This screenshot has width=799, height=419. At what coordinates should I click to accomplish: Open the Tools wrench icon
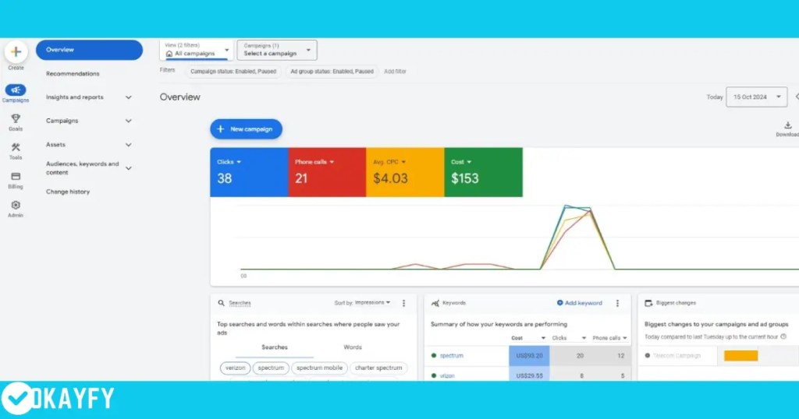click(16, 147)
